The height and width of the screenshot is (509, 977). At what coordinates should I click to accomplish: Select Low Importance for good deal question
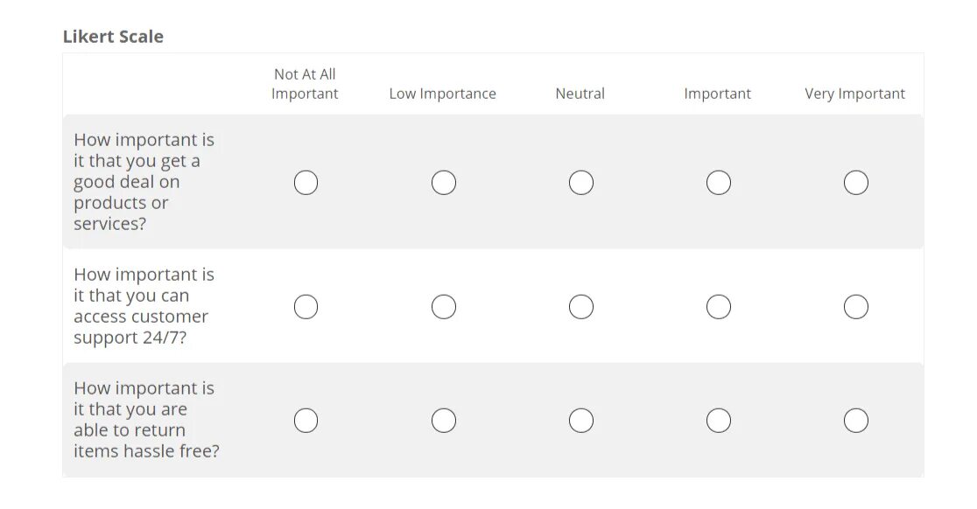444,183
